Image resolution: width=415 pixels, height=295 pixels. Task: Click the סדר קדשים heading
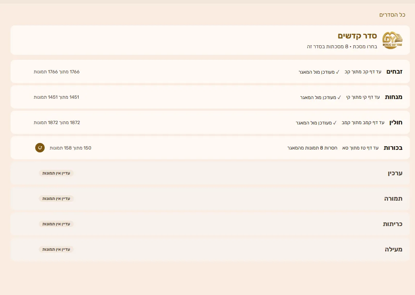[x=357, y=36]
